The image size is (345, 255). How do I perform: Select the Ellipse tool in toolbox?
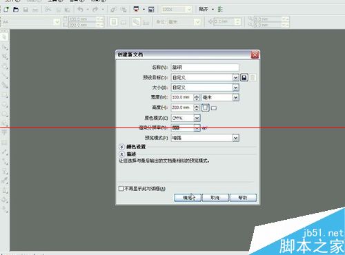coord(4,105)
